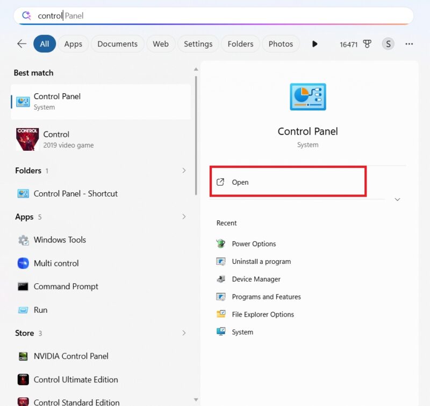Click the System monitor icon
Viewport: 430px width, 406px height.
[x=221, y=332]
